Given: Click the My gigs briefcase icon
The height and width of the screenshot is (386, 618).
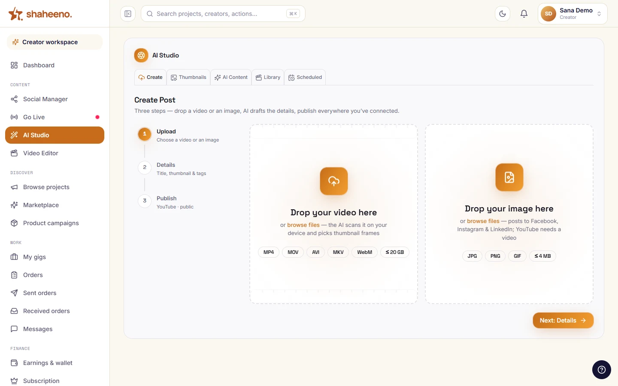Looking at the screenshot, I should (x=14, y=257).
